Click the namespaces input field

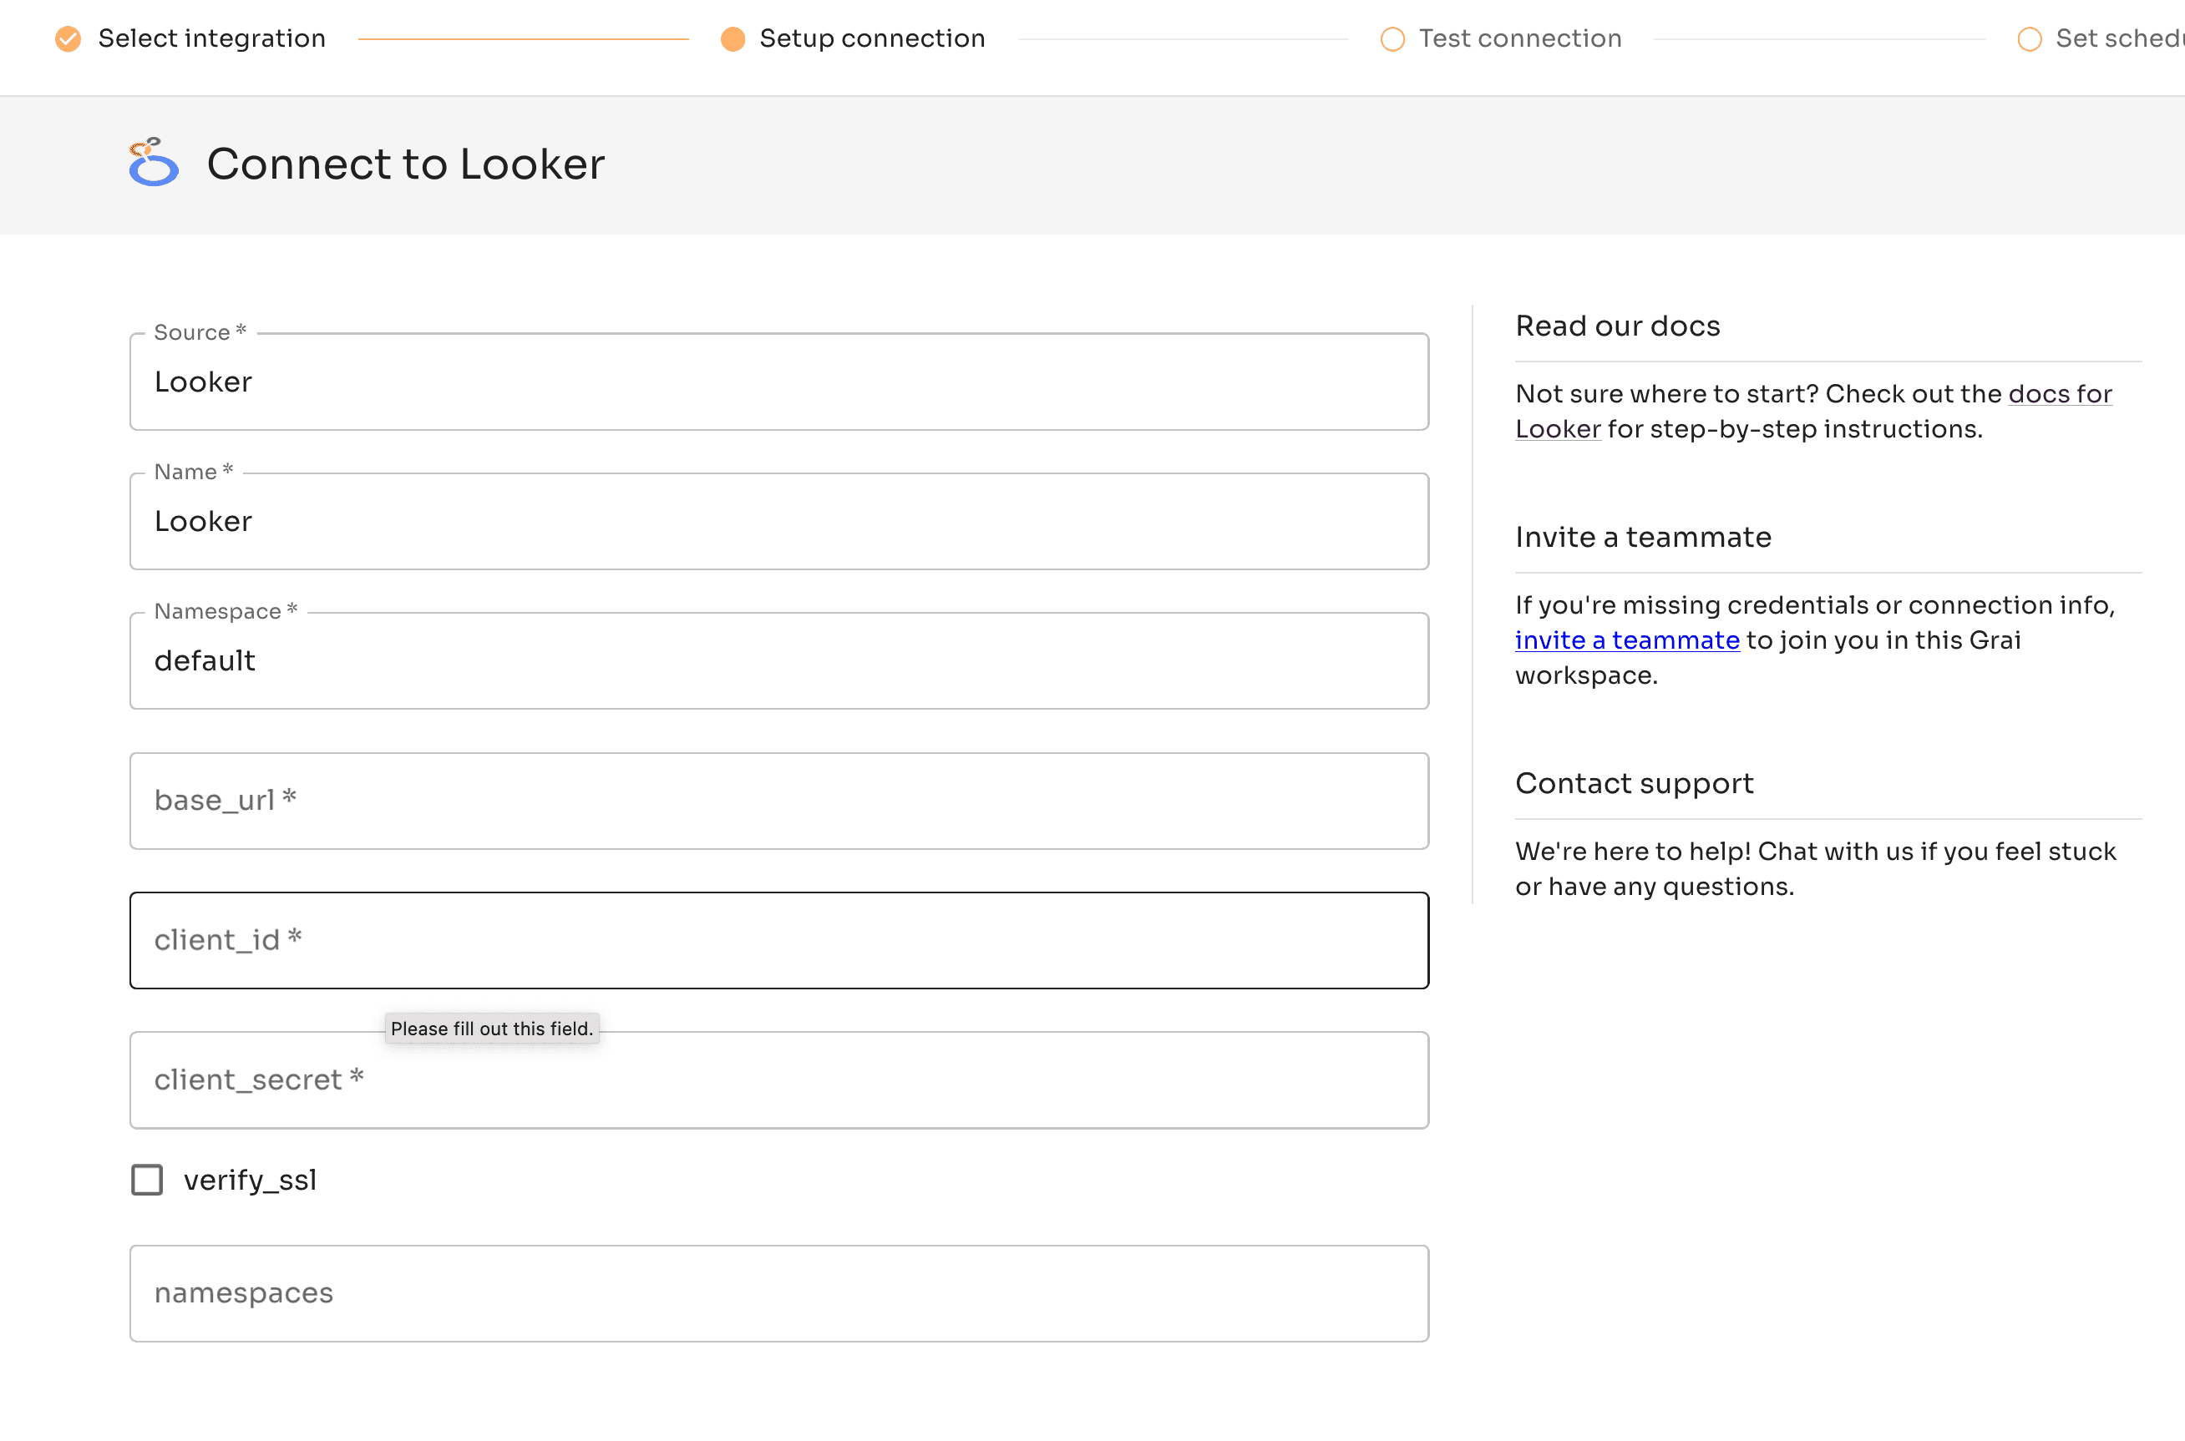[x=778, y=1293]
